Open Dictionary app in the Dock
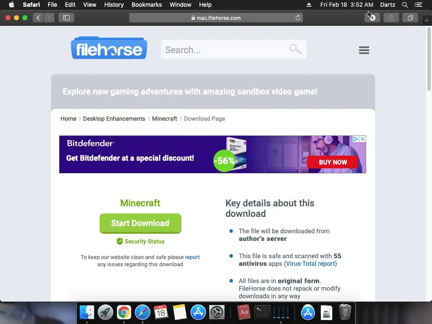Screen dimensions: 432x324 tap(243, 313)
